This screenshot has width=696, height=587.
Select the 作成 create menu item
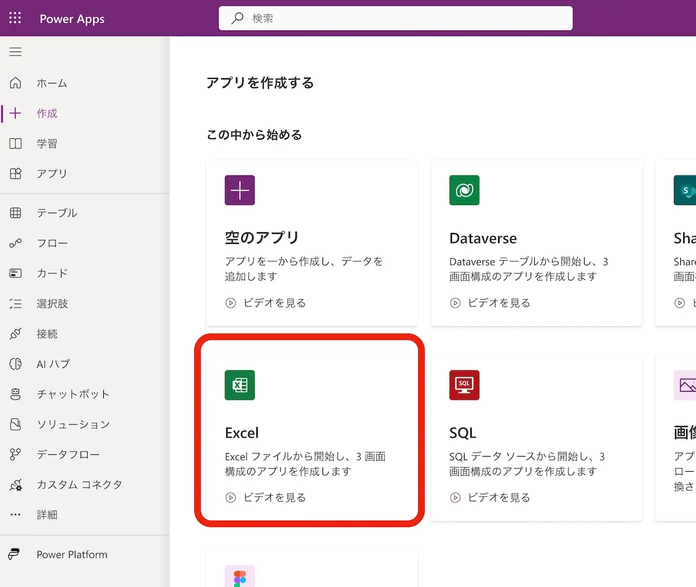[x=47, y=114]
